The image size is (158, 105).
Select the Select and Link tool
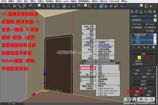[14, 6]
